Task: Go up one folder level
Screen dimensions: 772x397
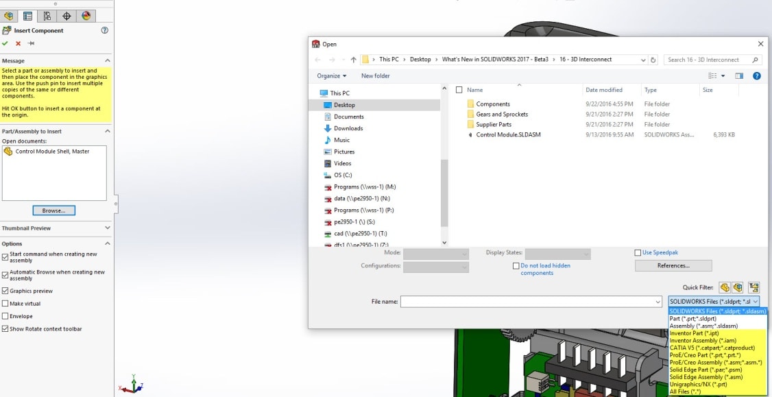Action: tap(353, 60)
